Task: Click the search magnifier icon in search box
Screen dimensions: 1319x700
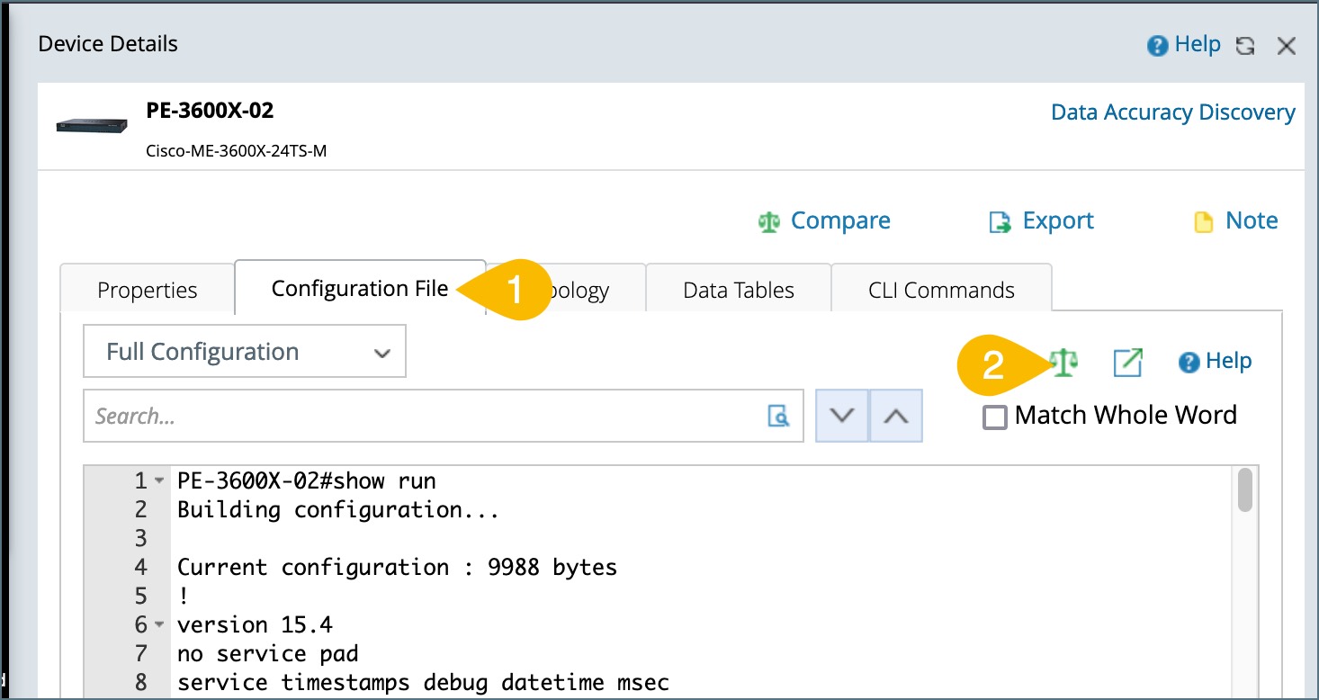Action: tap(778, 416)
